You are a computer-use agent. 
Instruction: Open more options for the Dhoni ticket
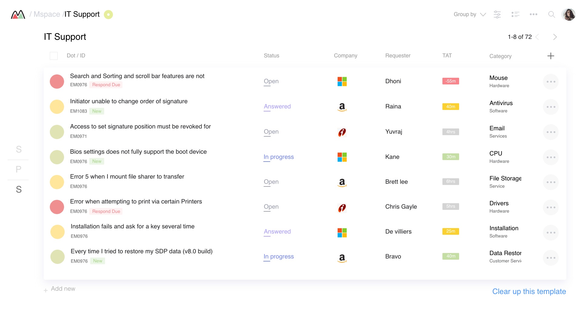coord(551,82)
